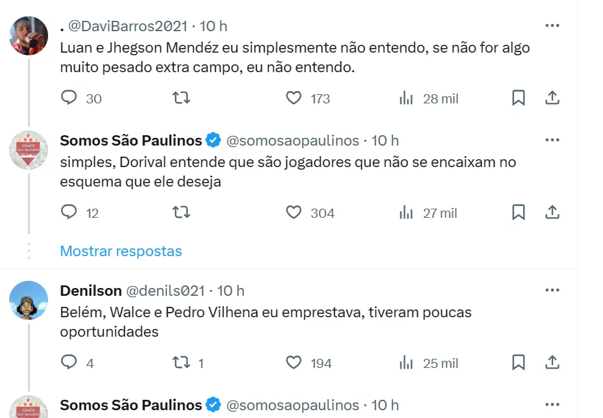Open the @DaviBarros2021 profile handle
The width and height of the screenshot is (603, 418).
(x=129, y=26)
